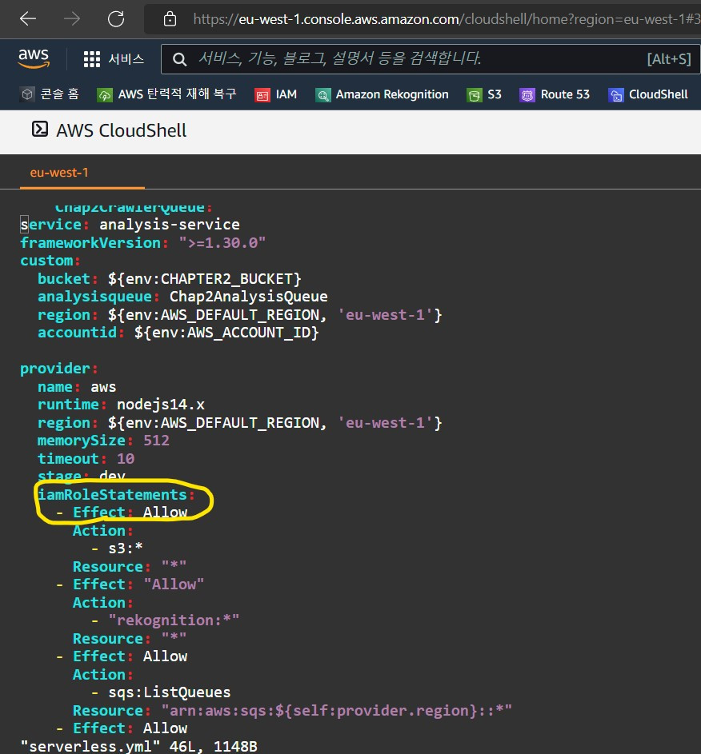The width and height of the screenshot is (701, 754).
Task: Click the AWS CloudShell page title
Action: point(122,130)
